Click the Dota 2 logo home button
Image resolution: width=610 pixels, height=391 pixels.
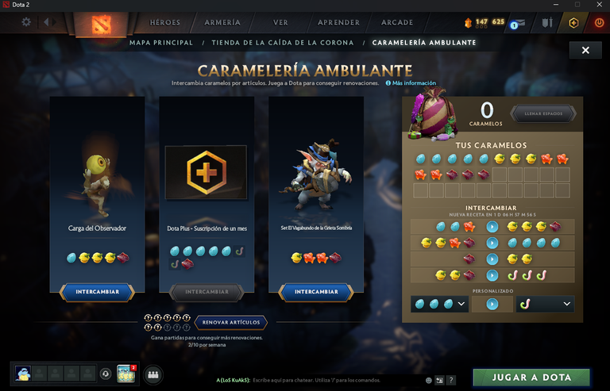(x=101, y=25)
